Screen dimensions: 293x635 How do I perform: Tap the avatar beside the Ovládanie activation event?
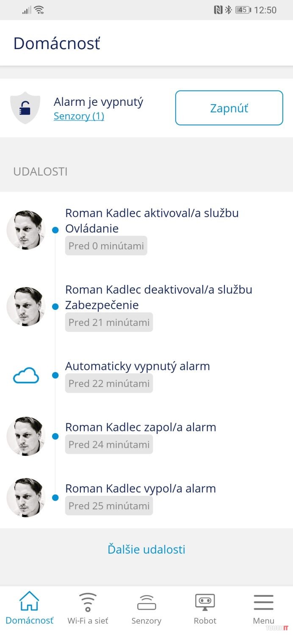pyautogui.click(x=26, y=230)
